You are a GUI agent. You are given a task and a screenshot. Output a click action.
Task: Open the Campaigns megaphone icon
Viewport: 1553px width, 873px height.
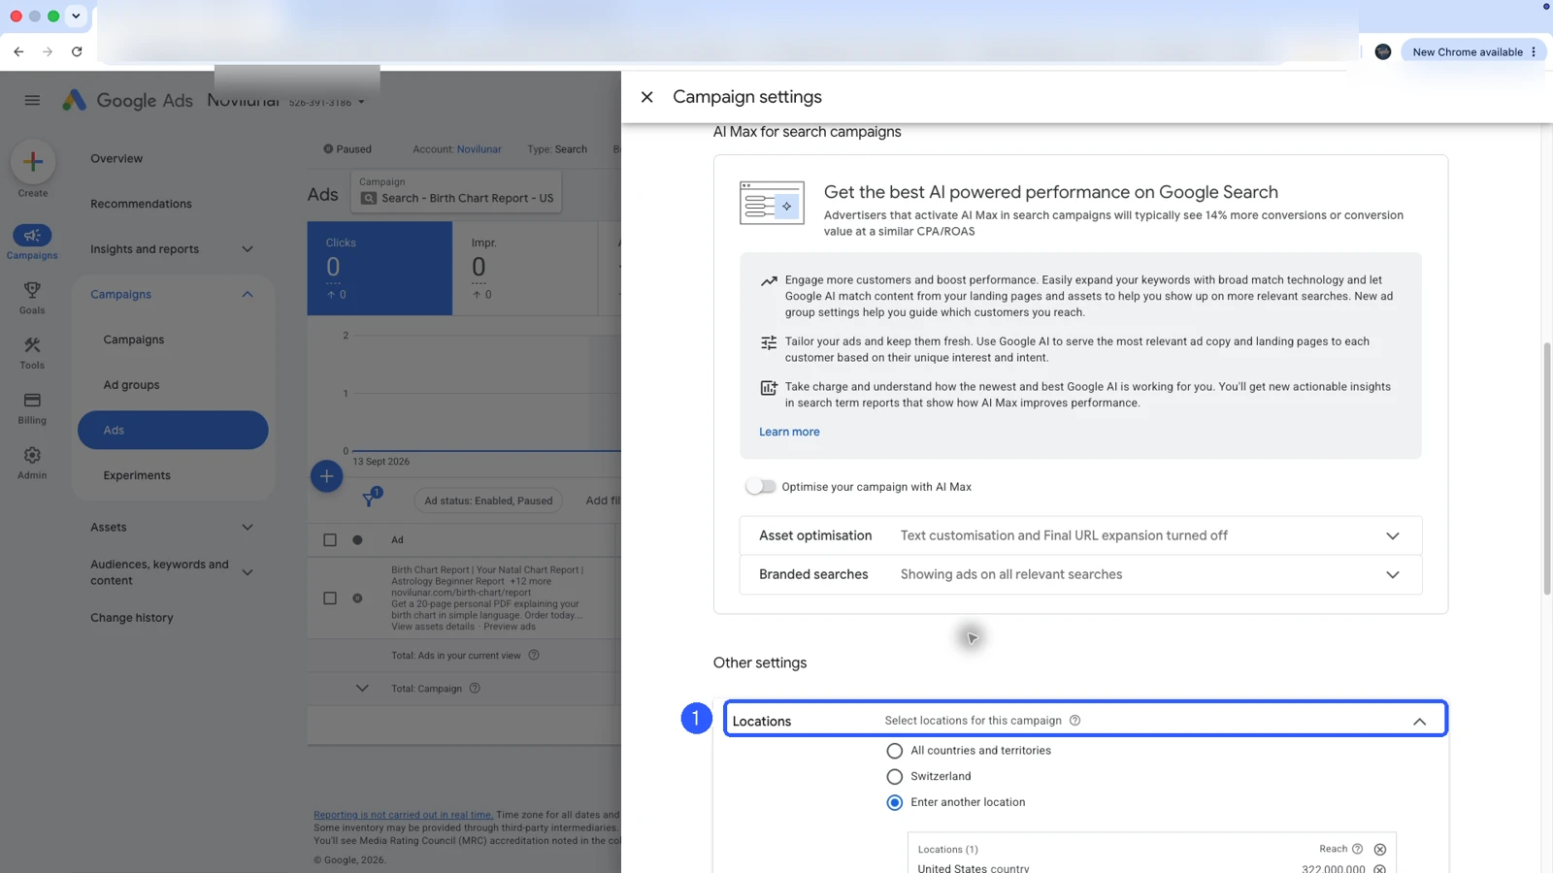(32, 236)
